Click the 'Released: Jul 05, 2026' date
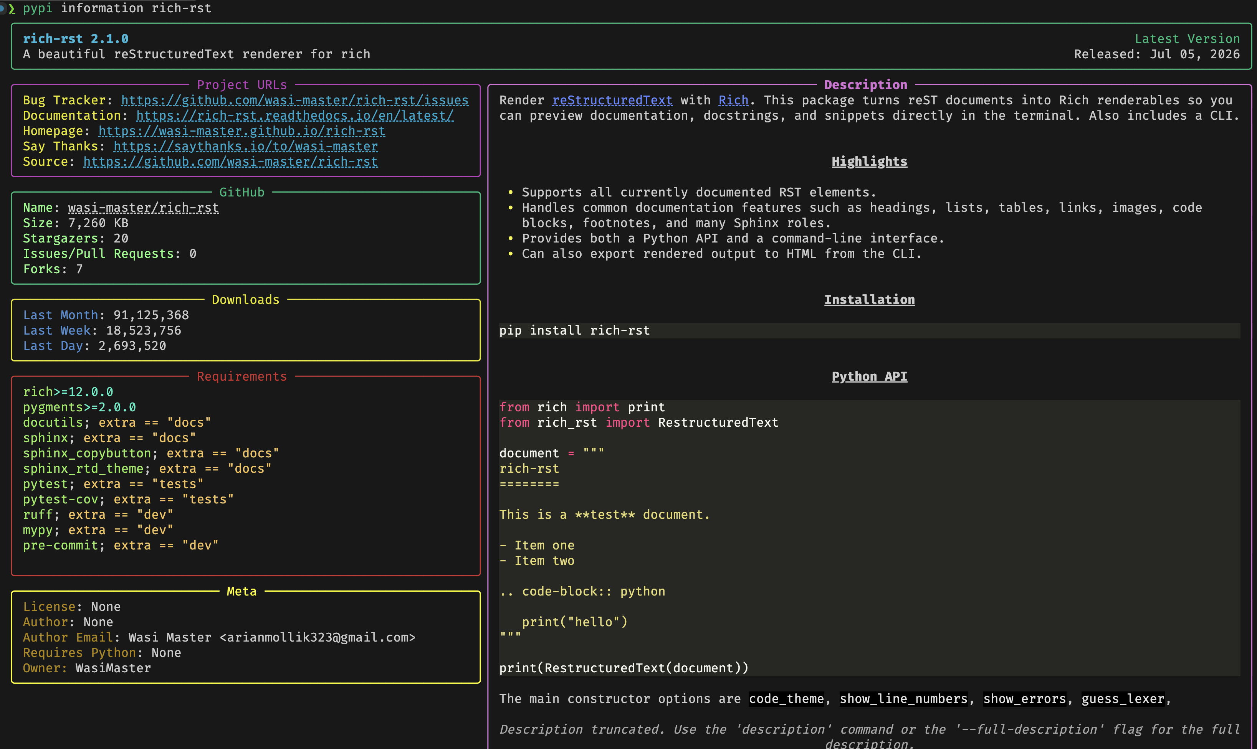 1157,54
